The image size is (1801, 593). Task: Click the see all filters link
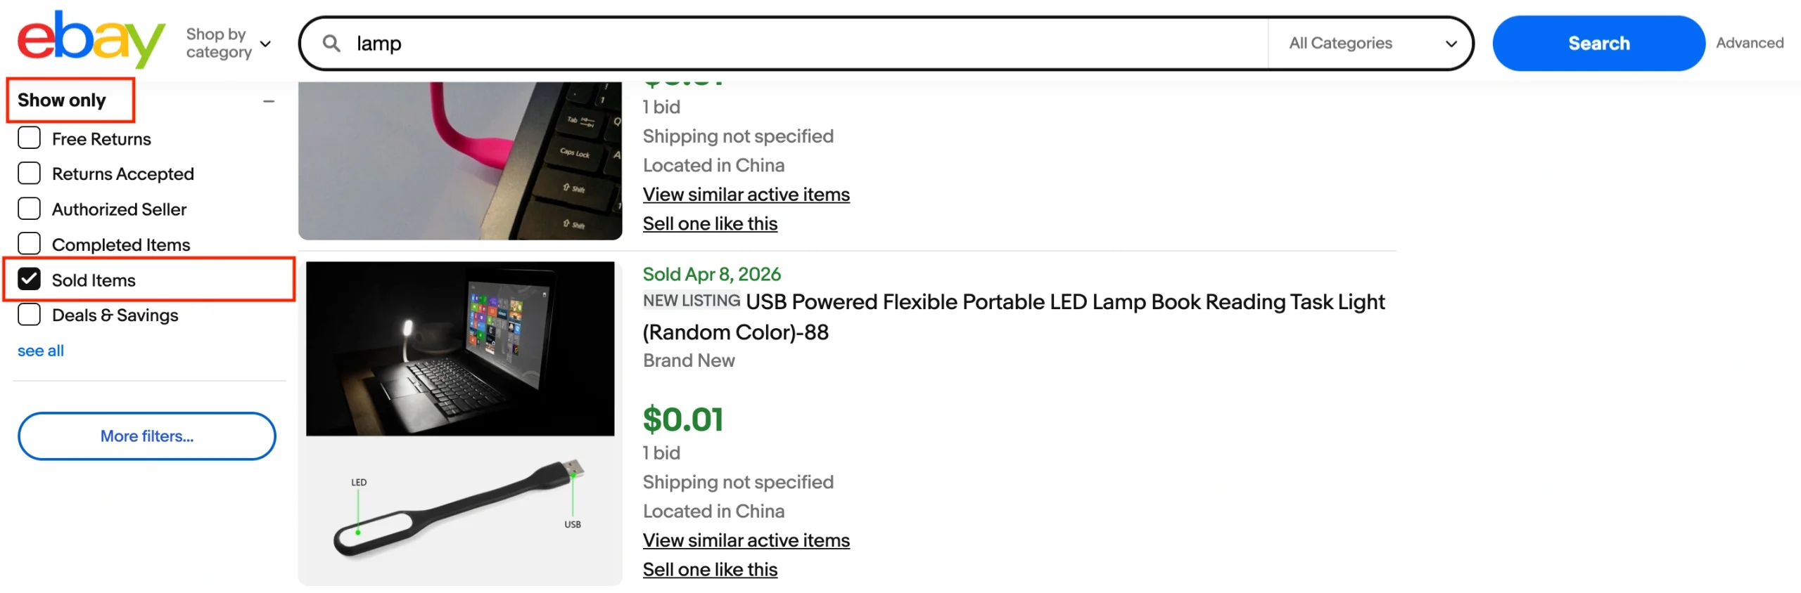click(x=41, y=351)
